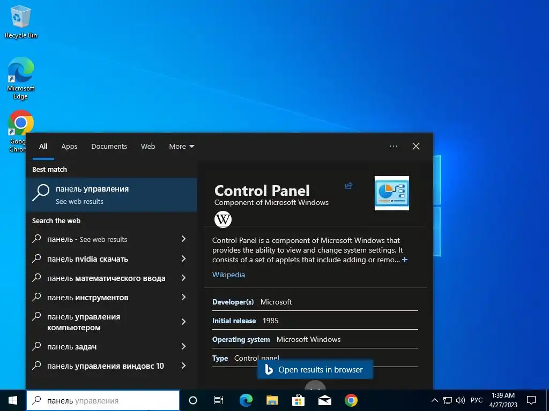The height and width of the screenshot is (411, 549).
Task: Close the search panel
Action: pyautogui.click(x=416, y=146)
